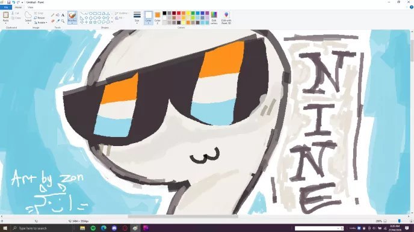The height and width of the screenshot is (232, 414).
Task: Select the Text tool
Action: (x=63, y=15)
